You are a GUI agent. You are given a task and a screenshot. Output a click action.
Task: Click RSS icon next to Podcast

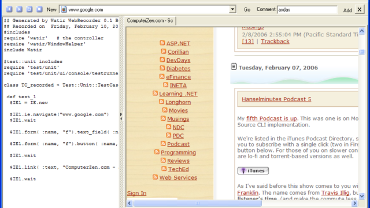tap(163, 143)
